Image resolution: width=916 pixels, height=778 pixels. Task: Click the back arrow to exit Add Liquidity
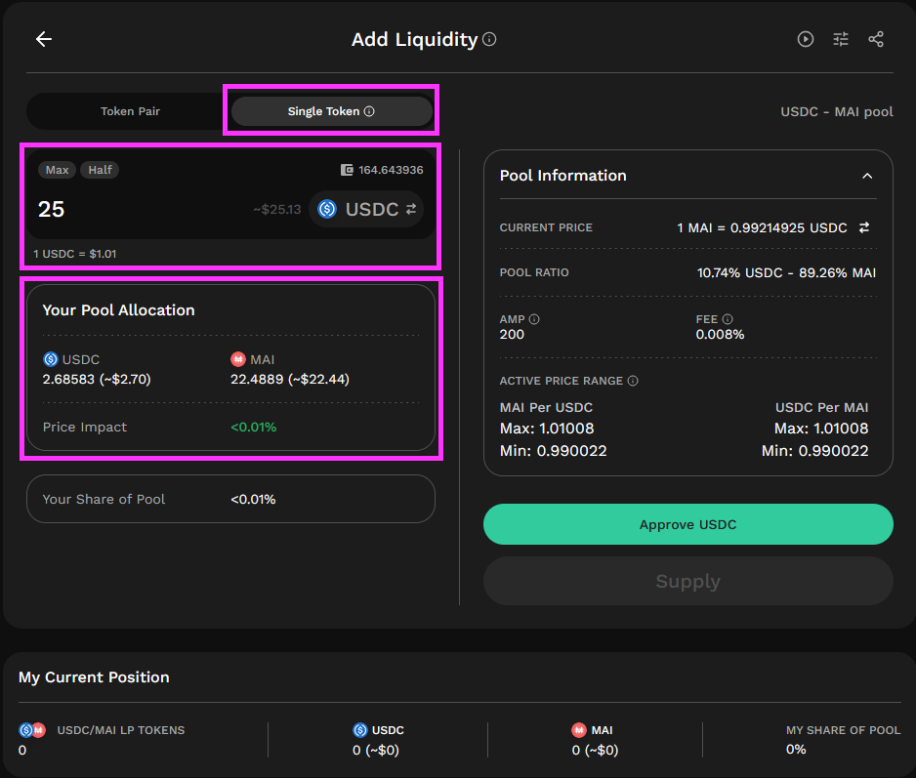[43, 39]
